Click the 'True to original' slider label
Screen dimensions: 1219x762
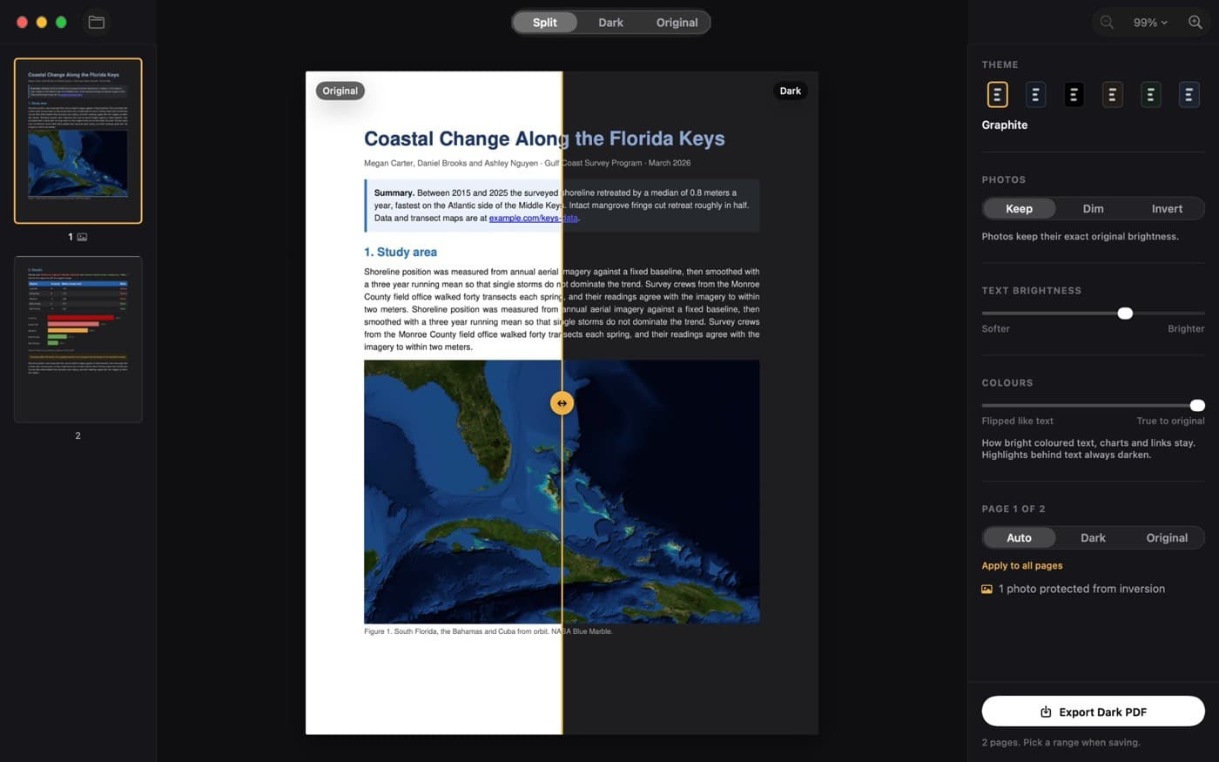pyautogui.click(x=1170, y=421)
